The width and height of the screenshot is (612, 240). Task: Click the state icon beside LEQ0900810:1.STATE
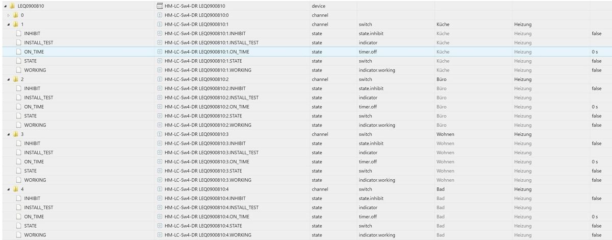coord(160,61)
